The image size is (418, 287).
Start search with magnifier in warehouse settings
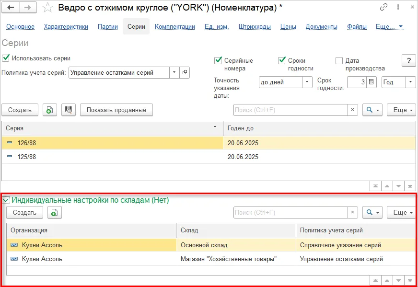[x=372, y=212]
